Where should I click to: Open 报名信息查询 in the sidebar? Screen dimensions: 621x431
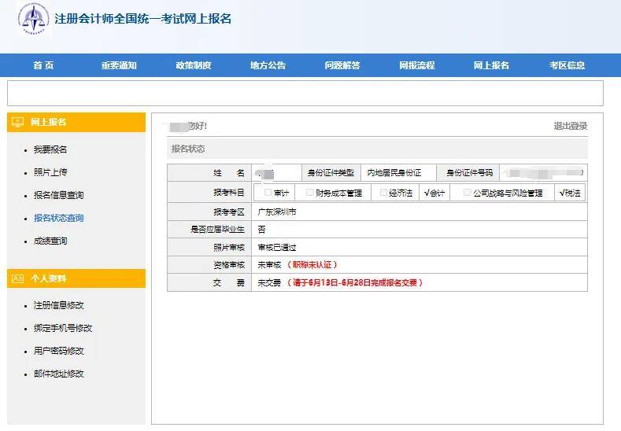coord(58,195)
